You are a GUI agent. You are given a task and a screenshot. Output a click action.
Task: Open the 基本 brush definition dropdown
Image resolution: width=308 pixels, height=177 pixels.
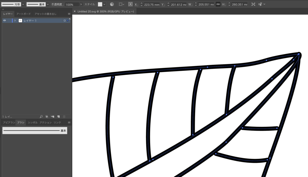48,4
